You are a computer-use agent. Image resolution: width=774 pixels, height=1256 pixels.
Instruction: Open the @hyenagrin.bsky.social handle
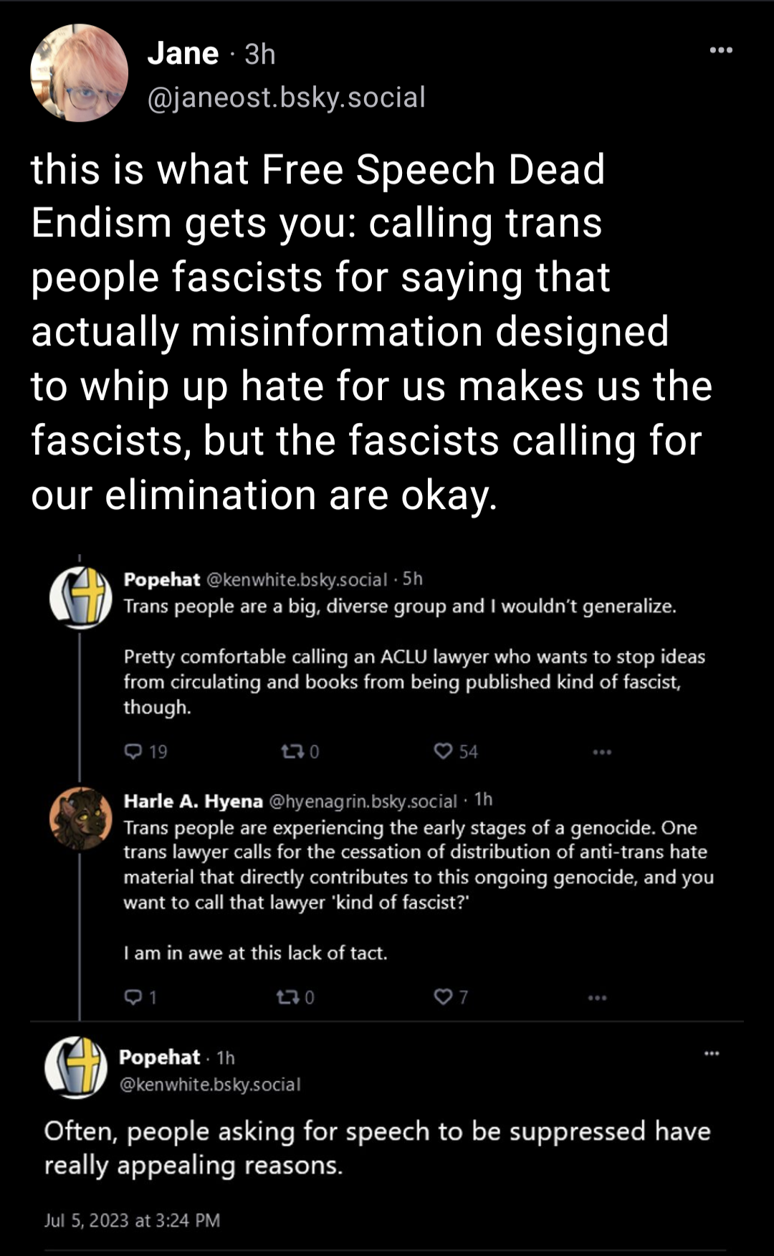point(363,801)
